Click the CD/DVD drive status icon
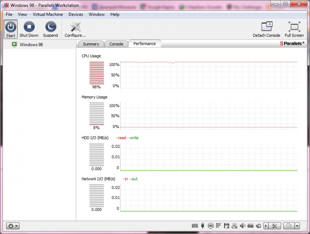The image size is (310, 234). click(x=211, y=226)
